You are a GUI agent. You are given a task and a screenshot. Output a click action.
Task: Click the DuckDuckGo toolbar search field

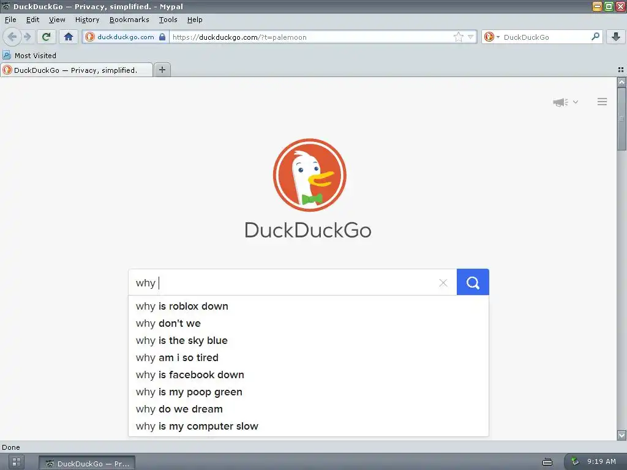tap(546, 37)
